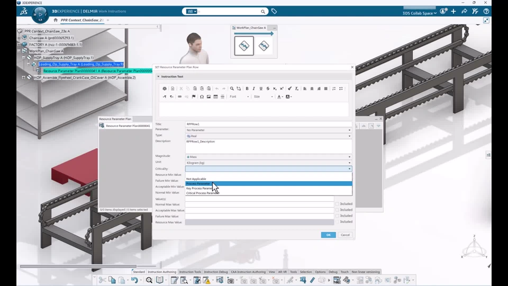Toggle subscript in the editor toolbar
Image resolution: width=508 pixels, height=286 pixels.
click(275, 88)
